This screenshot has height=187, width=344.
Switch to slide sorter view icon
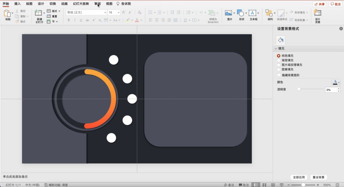click(x=264, y=185)
